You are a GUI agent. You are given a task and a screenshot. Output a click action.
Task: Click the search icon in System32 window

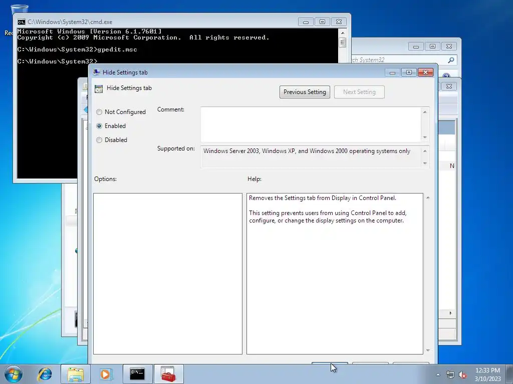[451, 60]
